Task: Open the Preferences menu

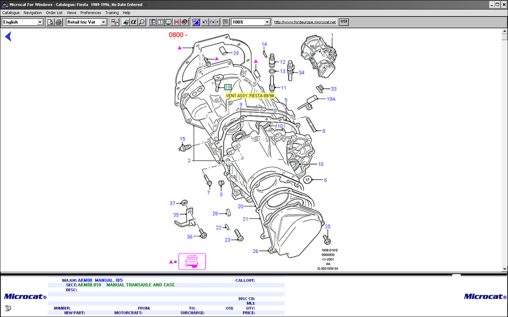Action: [x=91, y=13]
